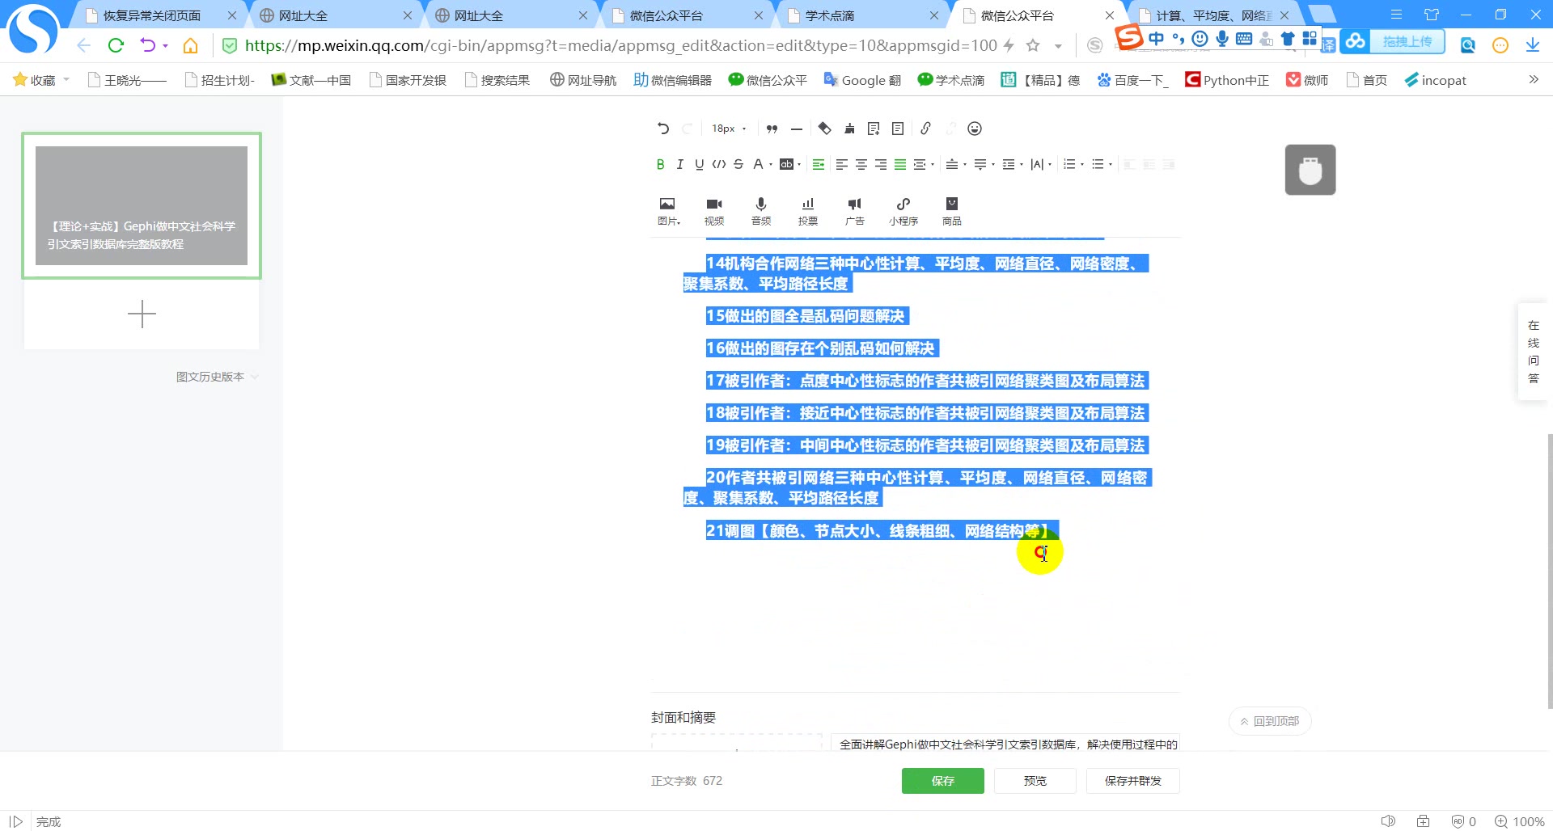Toggle strikethrough formatting
Image resolution: width=1553 pixels, height=831 pixels.
[x=738, y=164]
